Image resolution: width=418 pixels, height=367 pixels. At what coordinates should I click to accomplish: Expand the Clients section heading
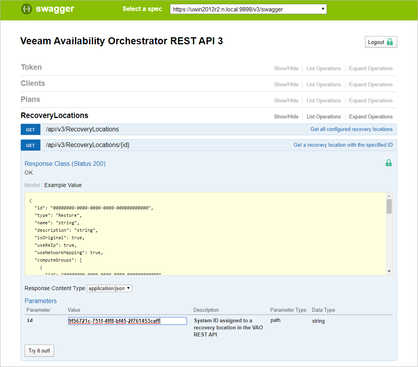click(33, 84)
